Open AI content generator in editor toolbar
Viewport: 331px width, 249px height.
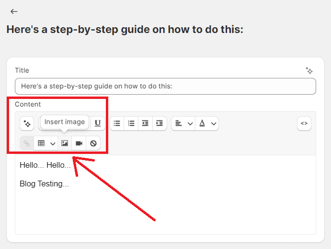[27, 123]
